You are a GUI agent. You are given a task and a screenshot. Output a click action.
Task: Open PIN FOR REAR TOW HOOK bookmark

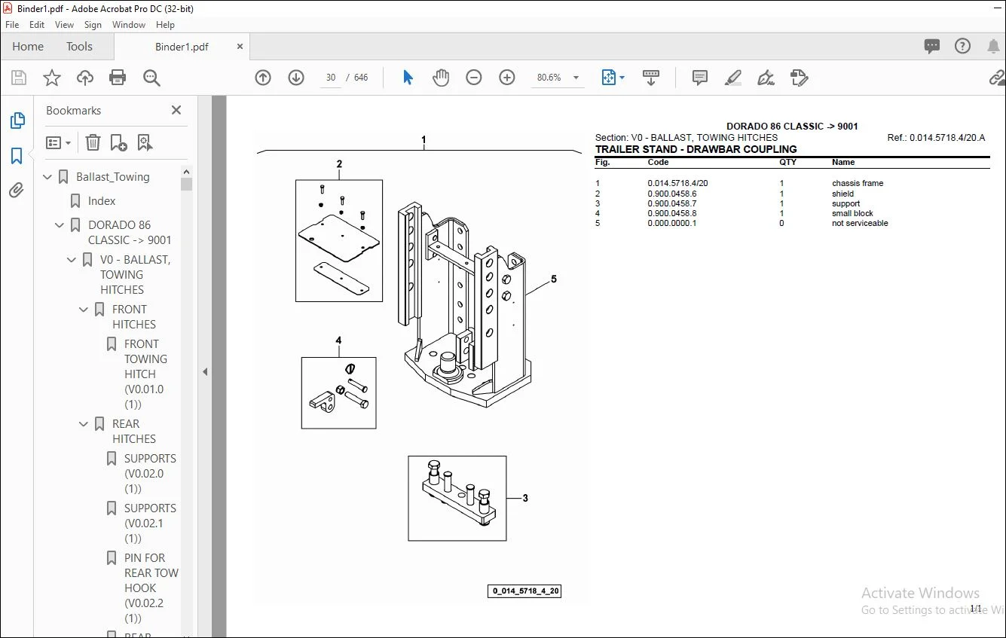pyautogui.click(x=151, y=588)
